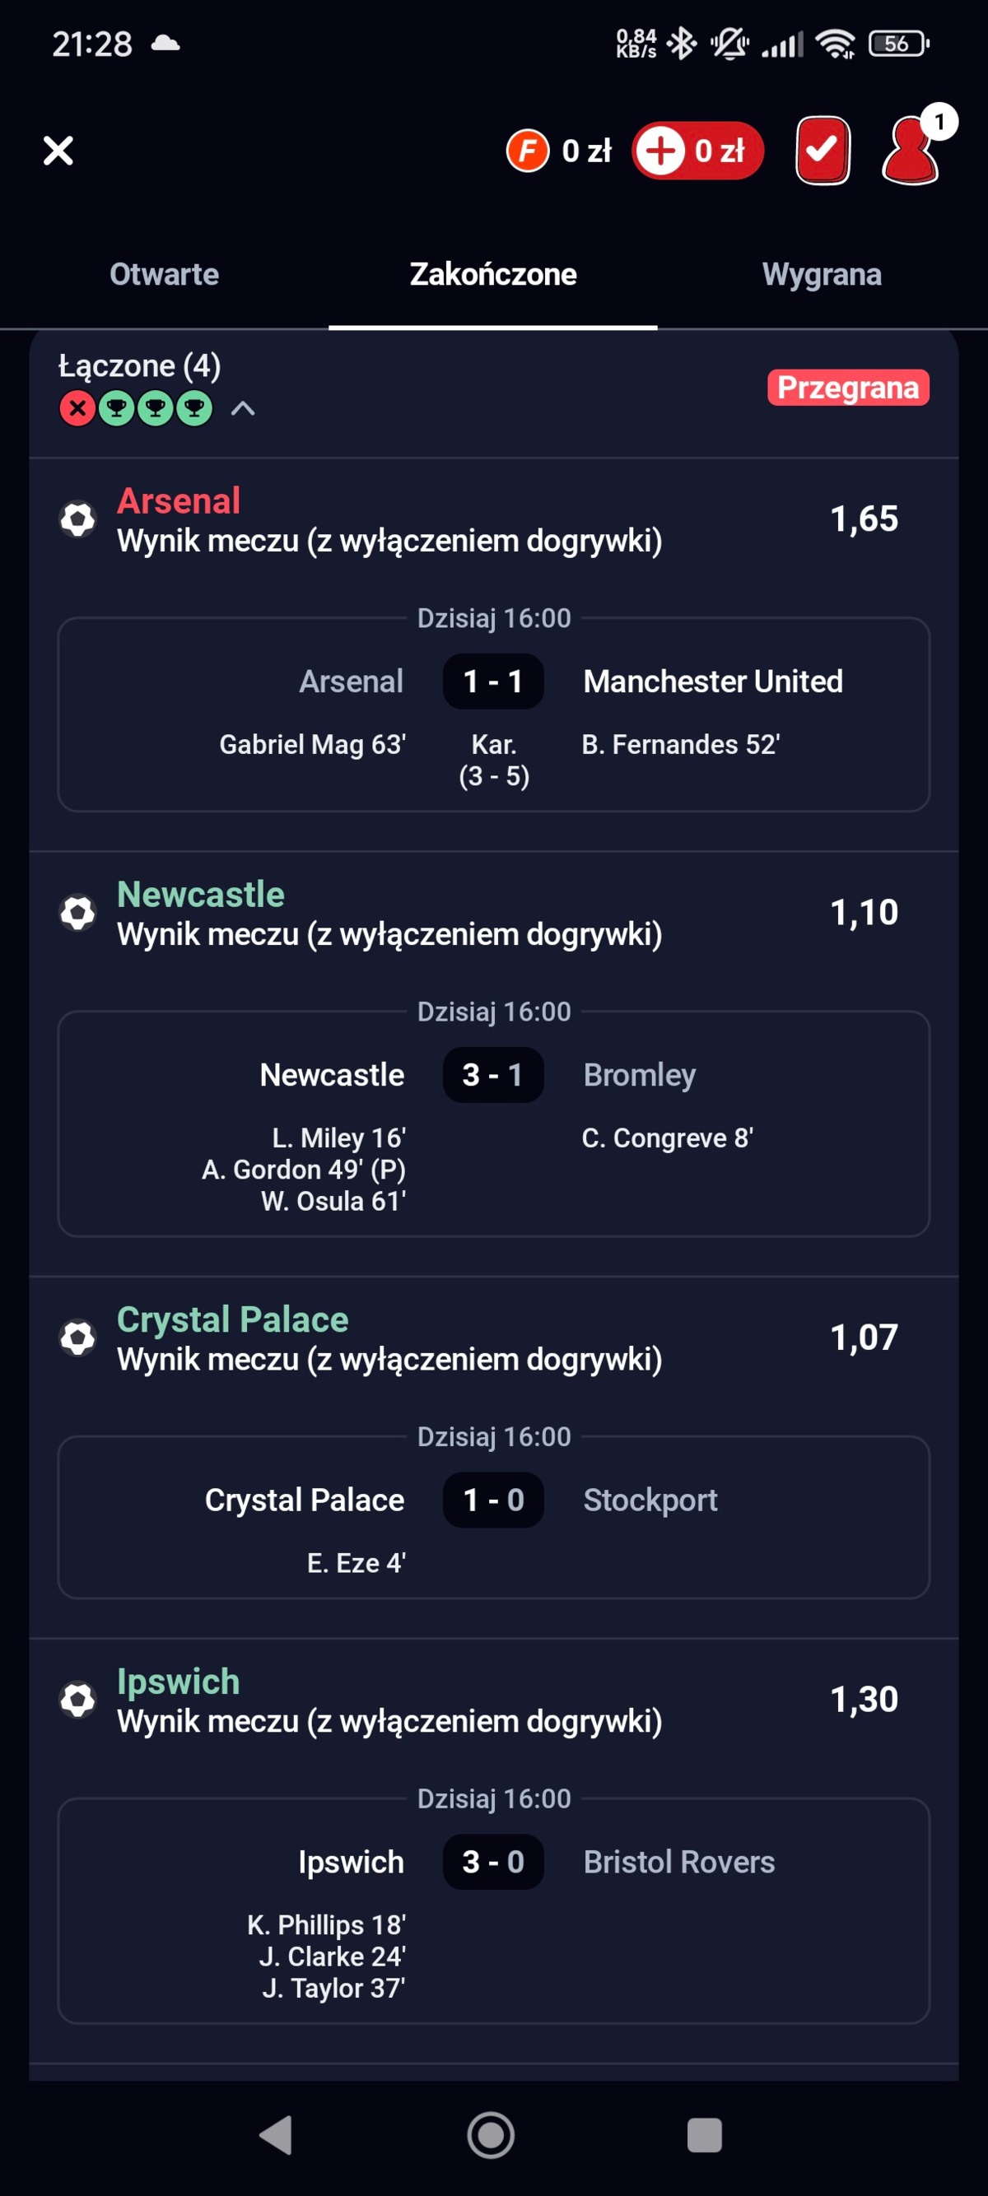Tap the orange F freebet balance icon

528,151
